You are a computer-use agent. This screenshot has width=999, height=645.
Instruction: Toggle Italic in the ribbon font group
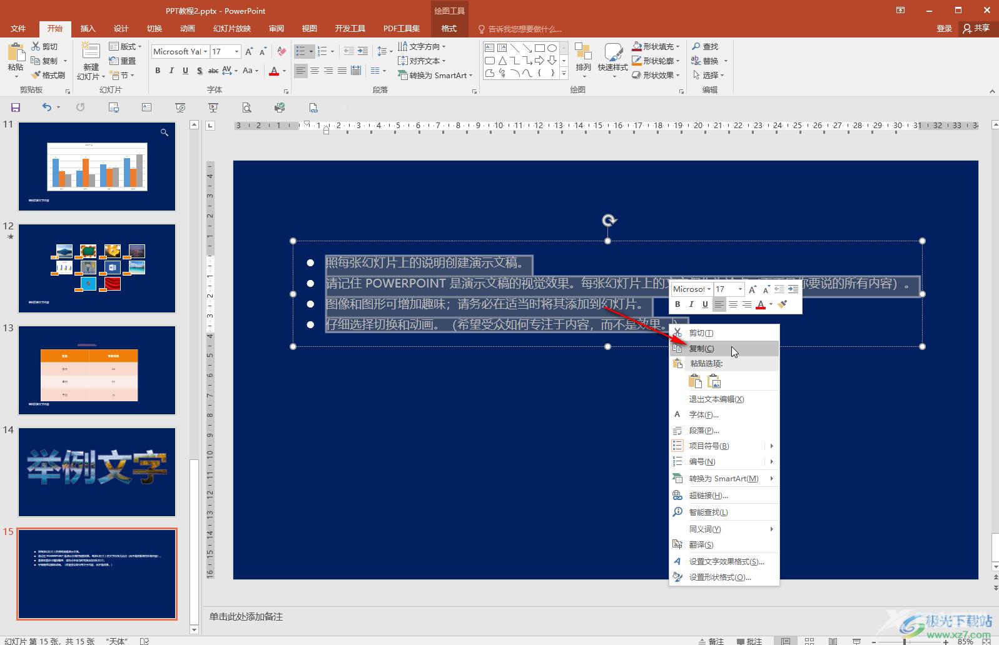click(171, 71)
